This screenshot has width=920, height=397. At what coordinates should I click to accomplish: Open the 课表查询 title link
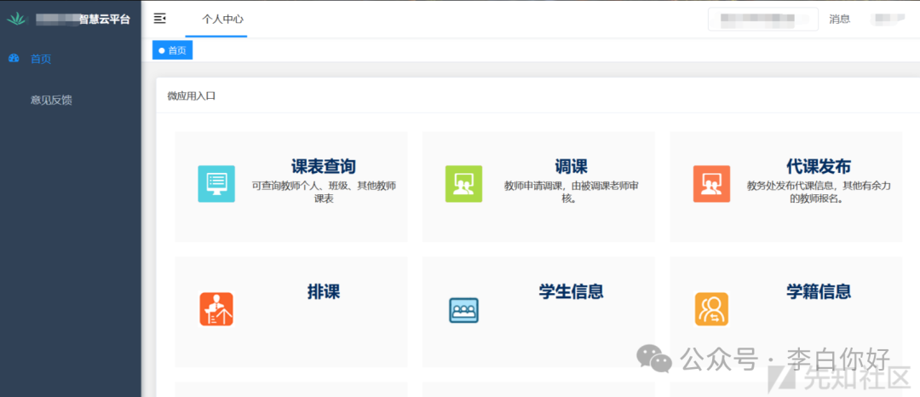coord(323,166)
